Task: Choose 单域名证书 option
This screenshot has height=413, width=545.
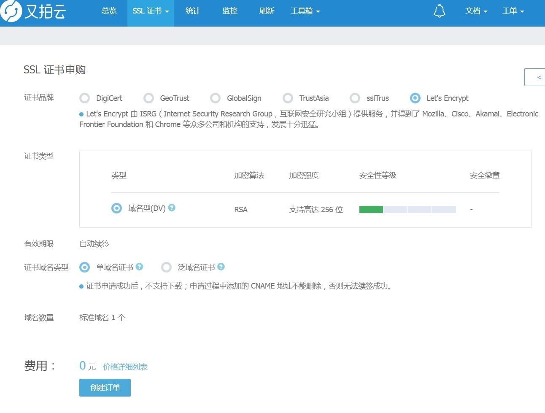Action: pyautogui.click(x=85, y=267)
